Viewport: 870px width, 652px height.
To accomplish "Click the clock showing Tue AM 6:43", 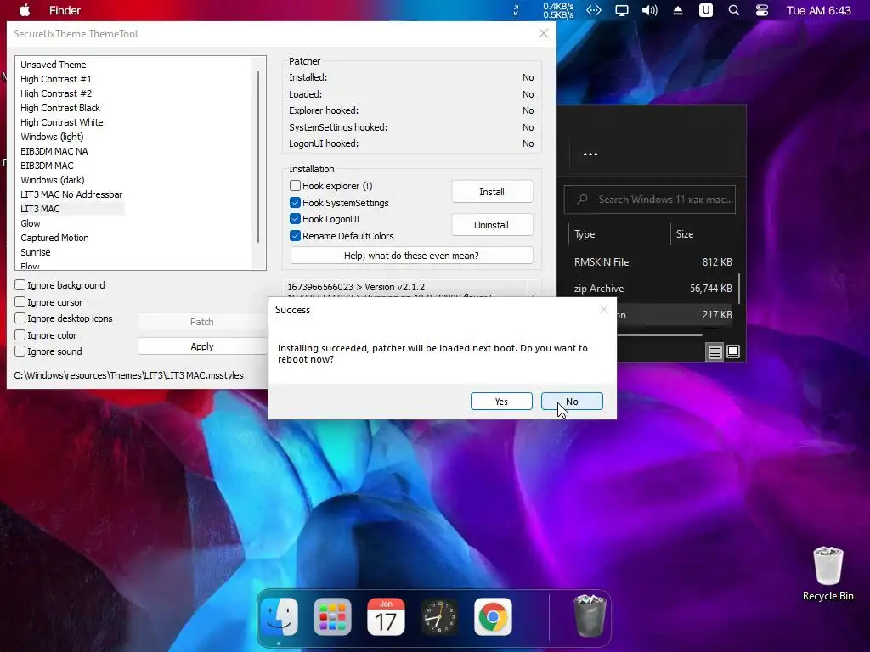I will pos(818,10).
